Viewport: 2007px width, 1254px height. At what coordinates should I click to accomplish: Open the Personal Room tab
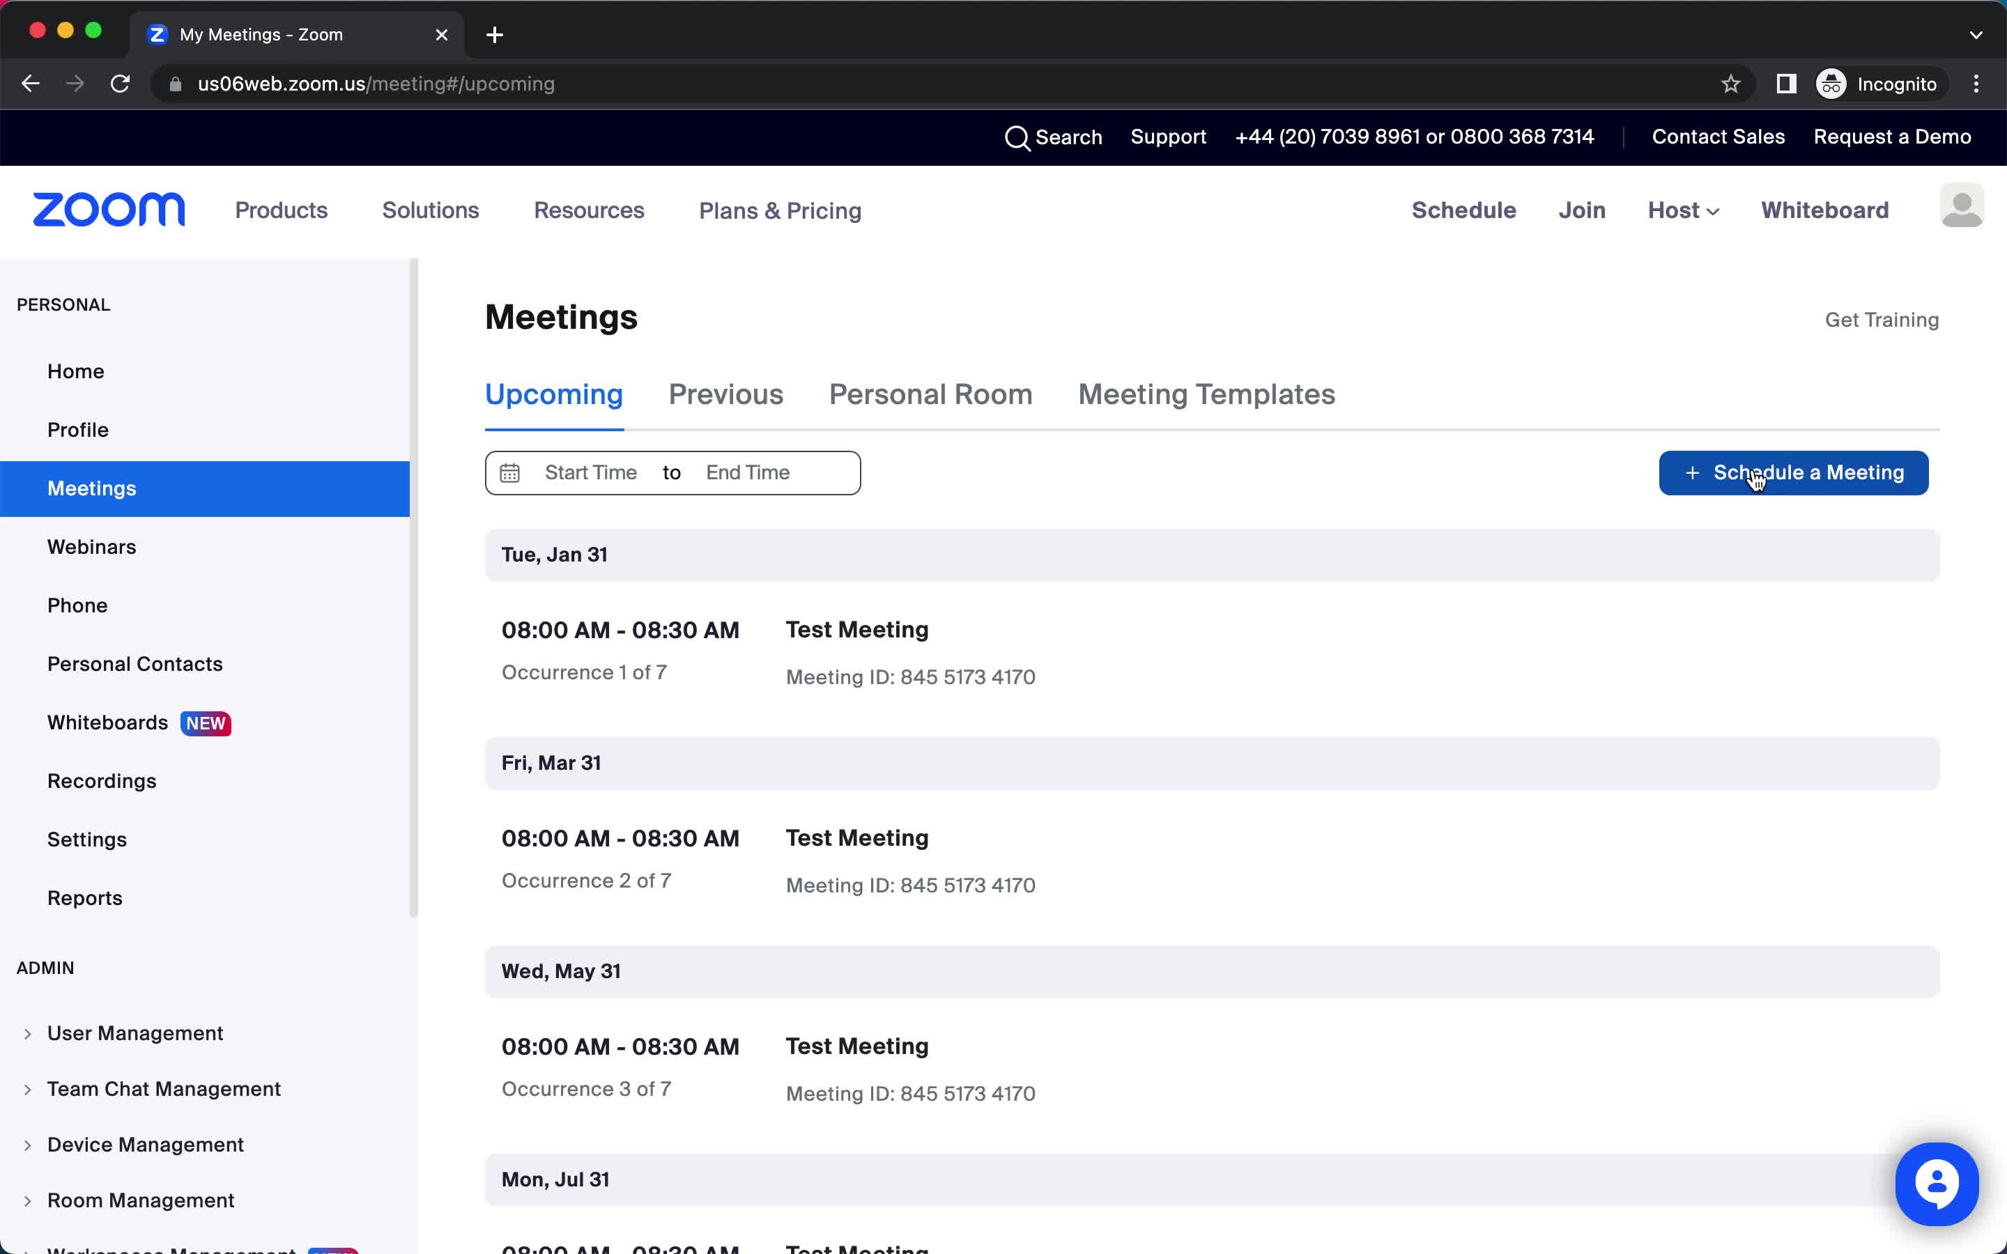click(x=930, y=395)
